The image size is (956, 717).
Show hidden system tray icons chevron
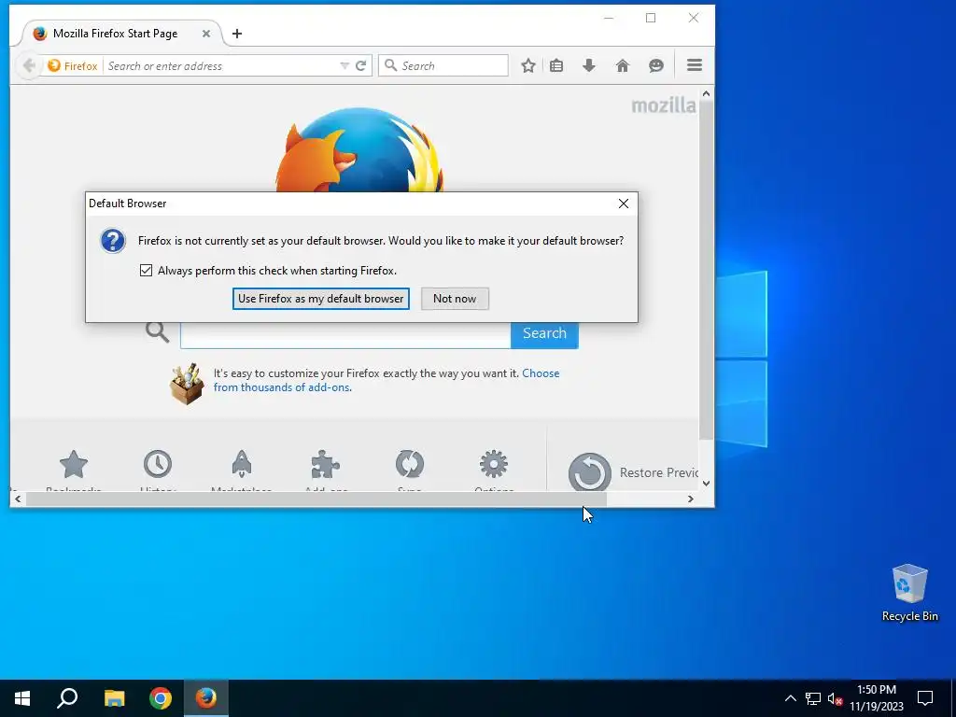[x=790, y=698]
